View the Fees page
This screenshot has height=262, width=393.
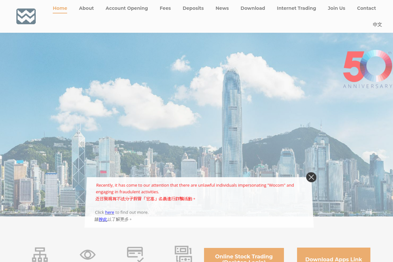point(165,8)
